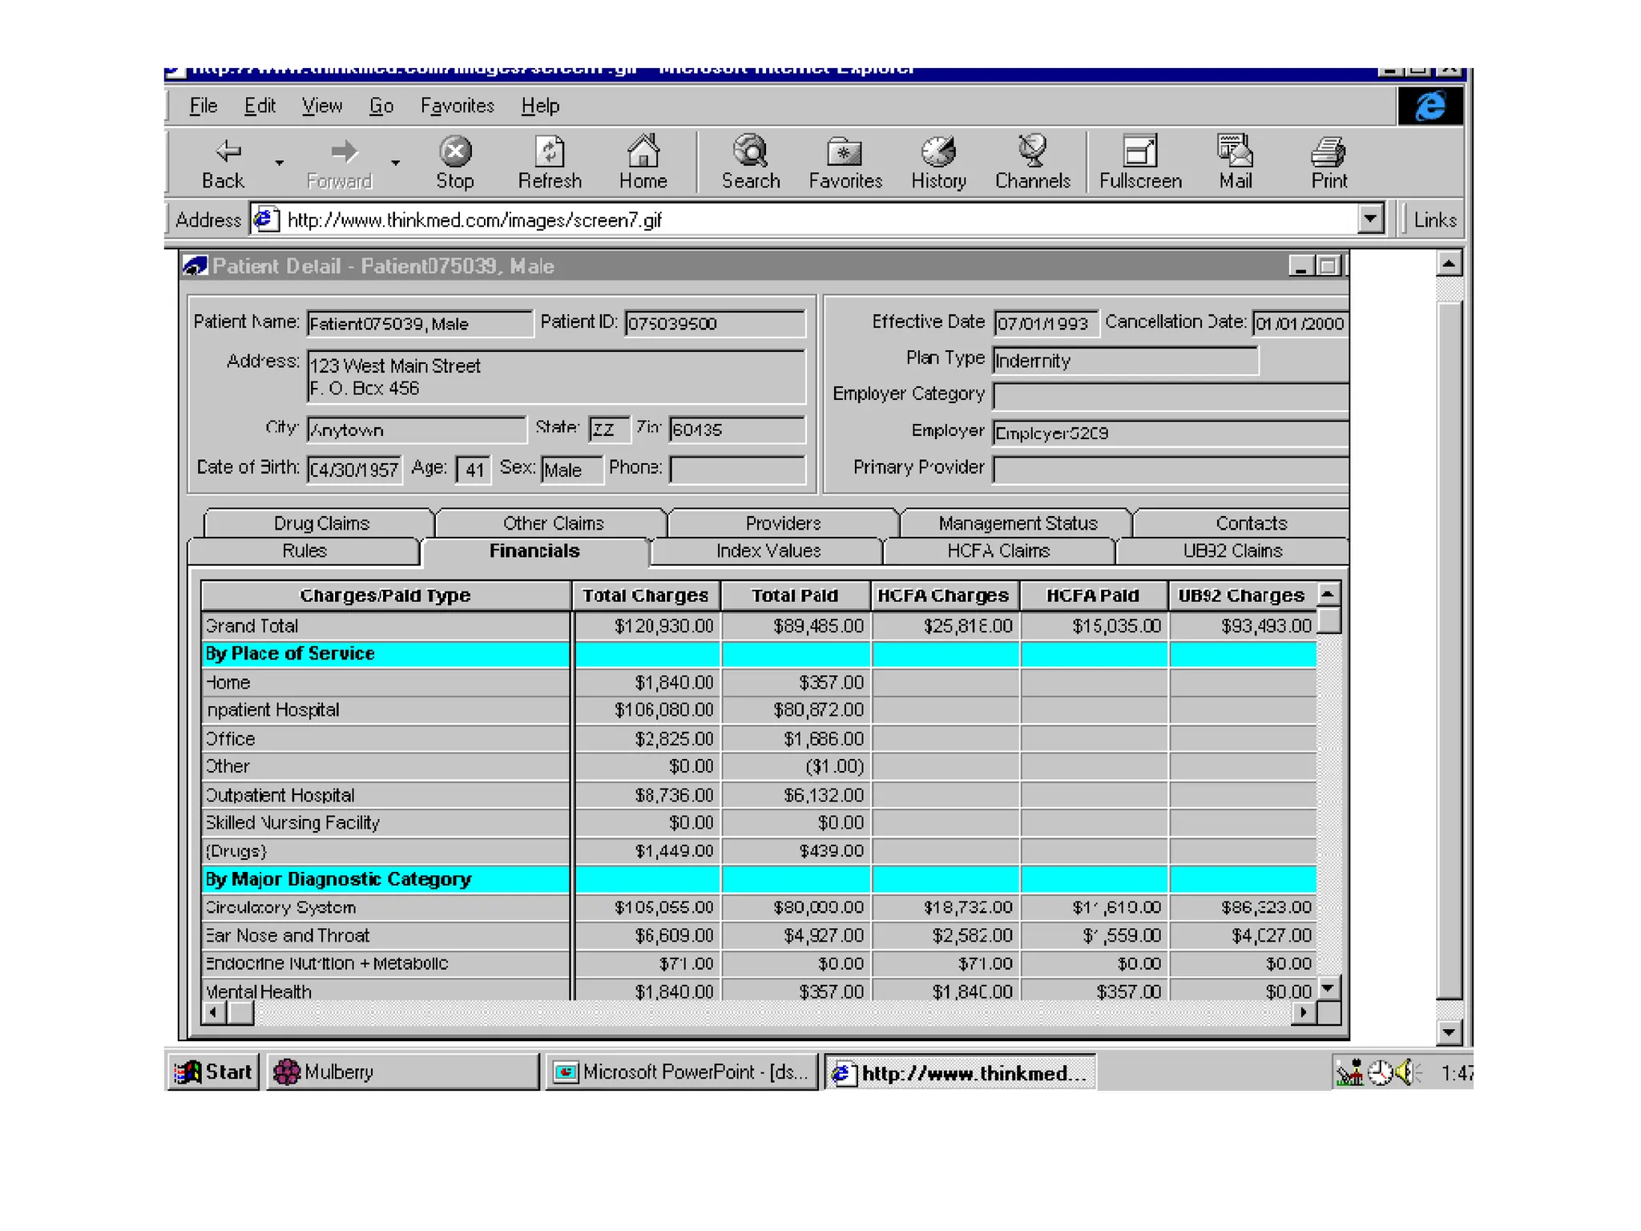Viewport: 1641px width, 1231px height.
Task: Click the Patient ID input field
Action: point(714,323)
